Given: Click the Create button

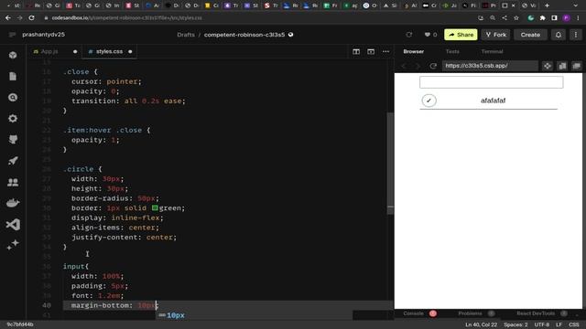Looking at the screenshot, I should [530, 35].
